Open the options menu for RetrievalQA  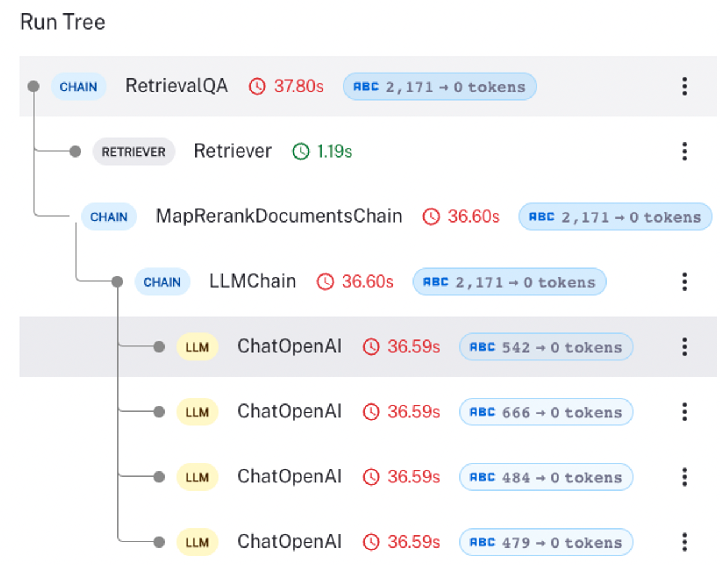(x=685, y=86)
